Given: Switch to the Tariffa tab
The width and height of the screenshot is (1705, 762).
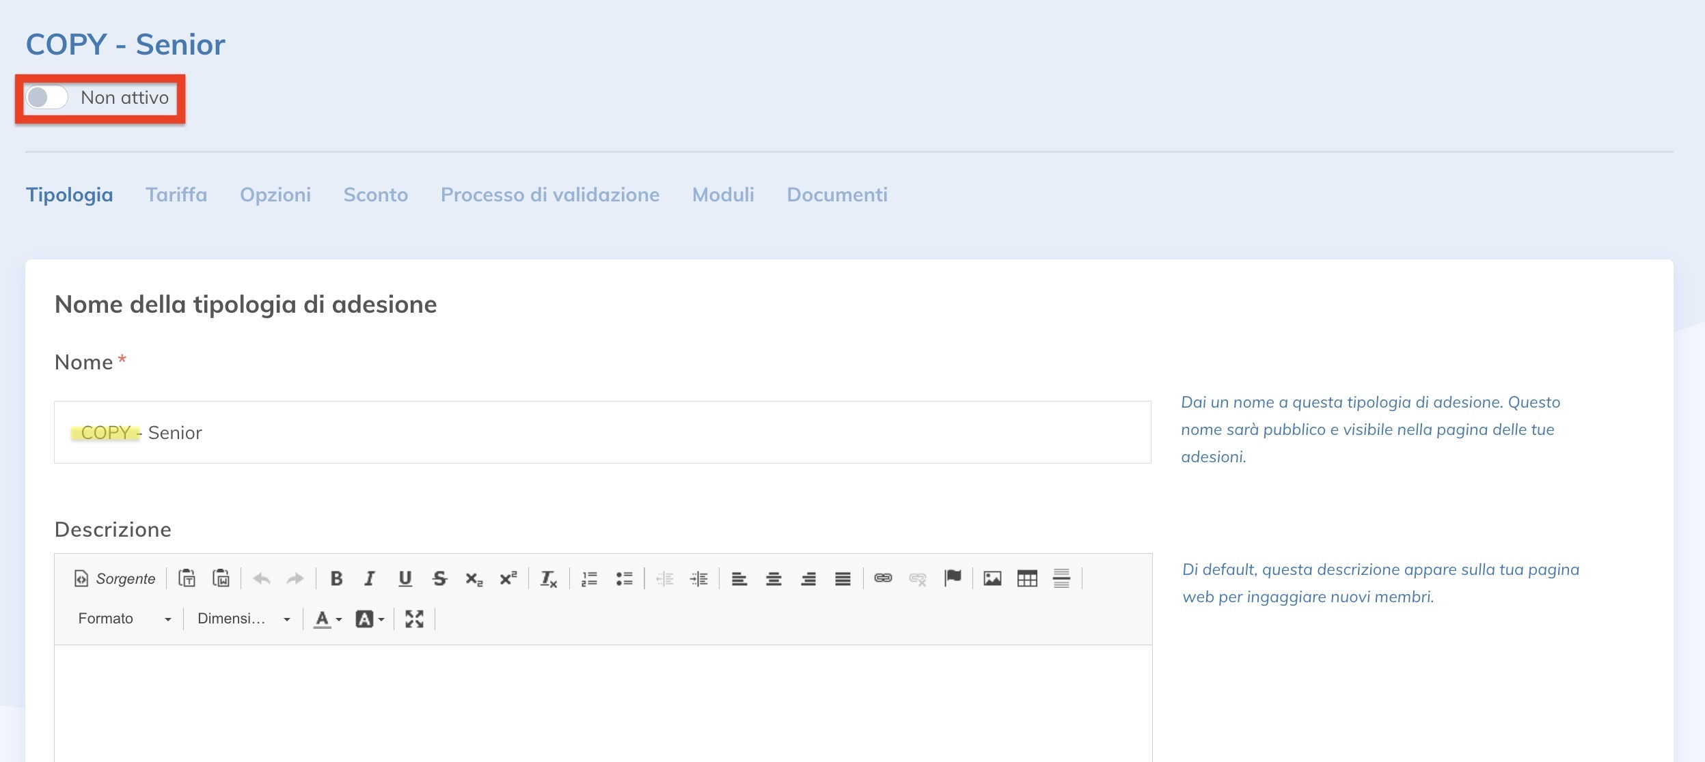Looking at the screenshot, I should click(x=176, y=195).
